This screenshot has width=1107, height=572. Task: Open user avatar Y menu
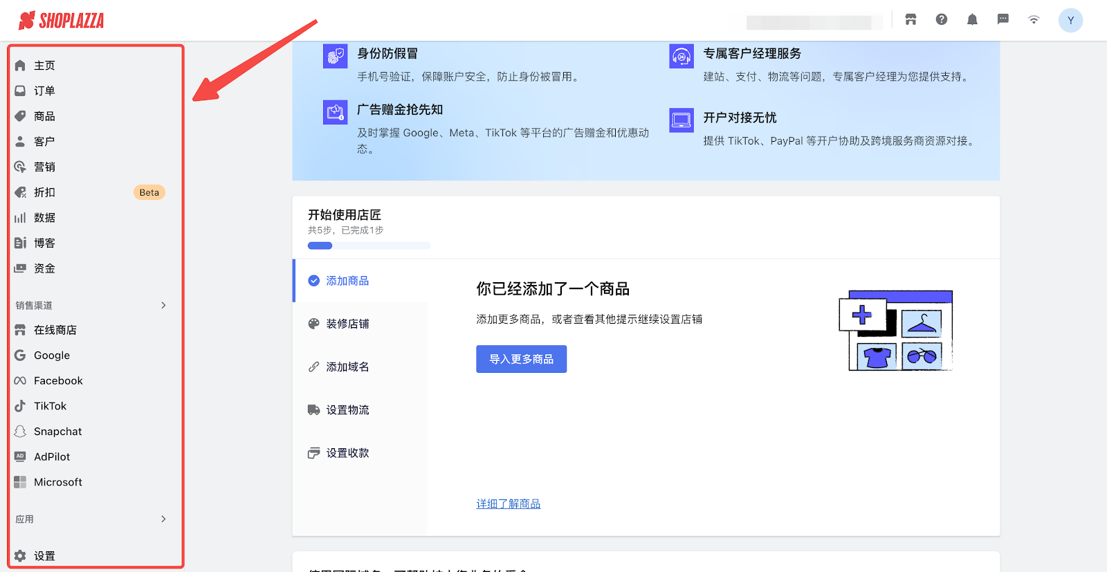pos(1070,20)
